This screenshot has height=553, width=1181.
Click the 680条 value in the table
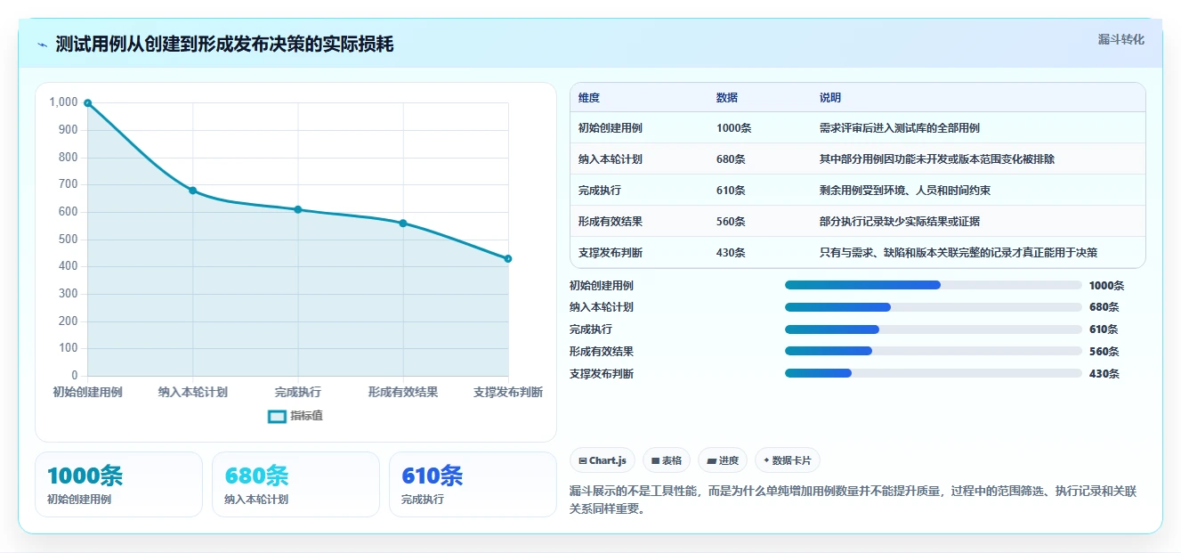point(732,159)
